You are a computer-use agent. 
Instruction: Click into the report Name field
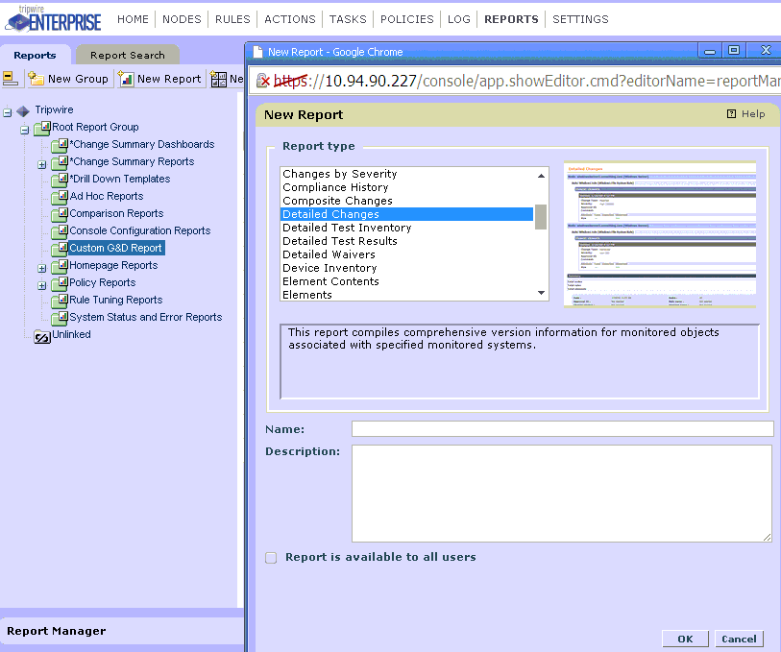click(x=561, y=429)
